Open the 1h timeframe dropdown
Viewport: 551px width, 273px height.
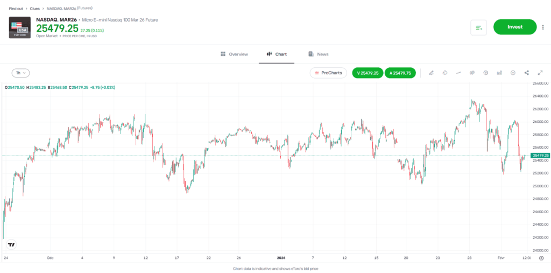pyautogui.click(x=20, y=73)
